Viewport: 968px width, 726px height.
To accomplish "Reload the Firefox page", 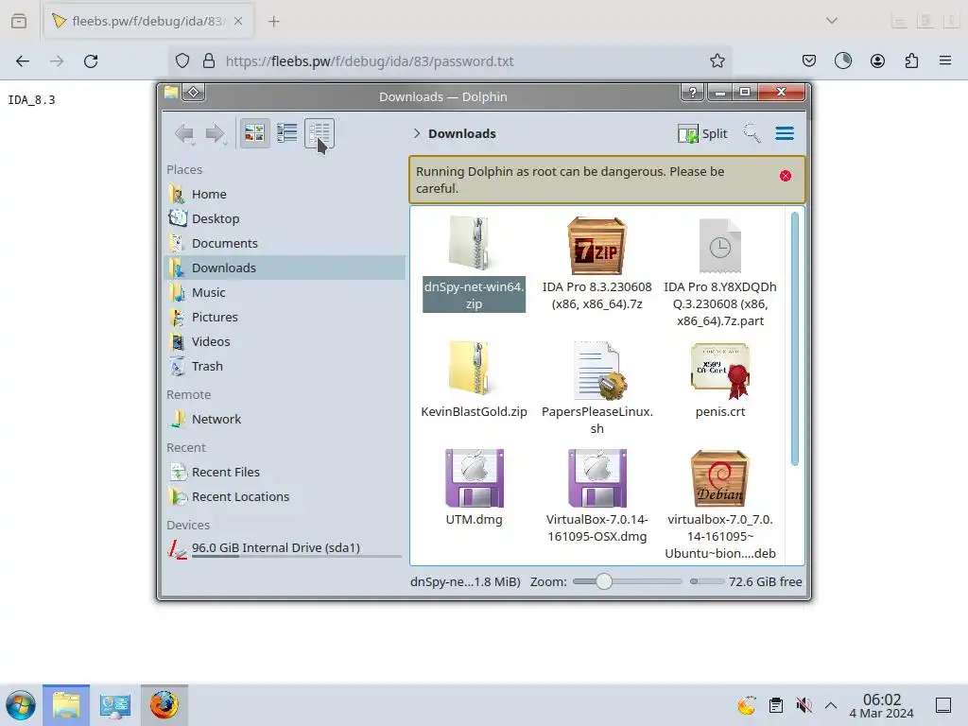I will click(91, 61).
